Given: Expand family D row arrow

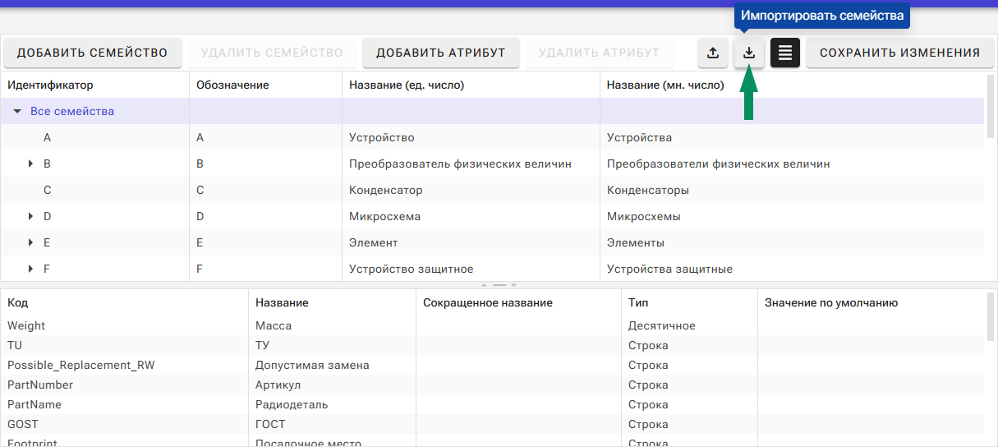Looking at the screenshot, I should [x=30, y=216].
